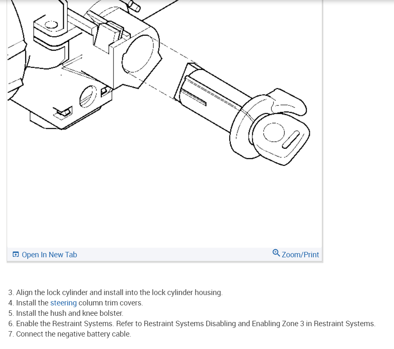Image resolution: width=394 pixels, height=349 pixels.
Task: Follow the steering hyperlink in step 4
Action: coord(63,303)
